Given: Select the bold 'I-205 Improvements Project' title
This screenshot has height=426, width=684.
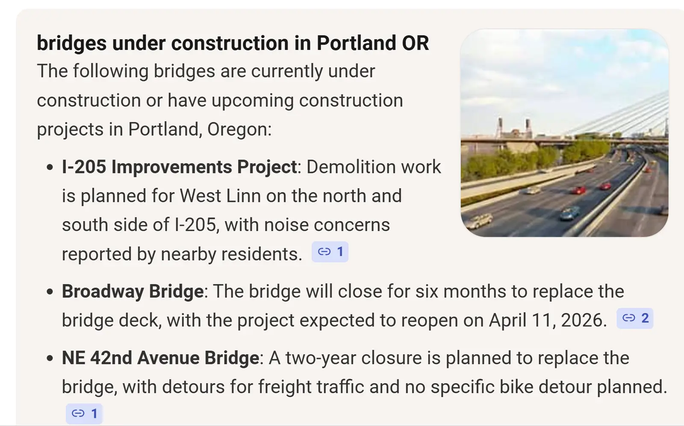Looking at the screenshot, I should [179, 167].
